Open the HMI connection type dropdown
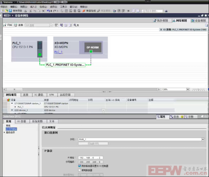The image size is (209, 177). pyautogui.click(x=51, y=25)
